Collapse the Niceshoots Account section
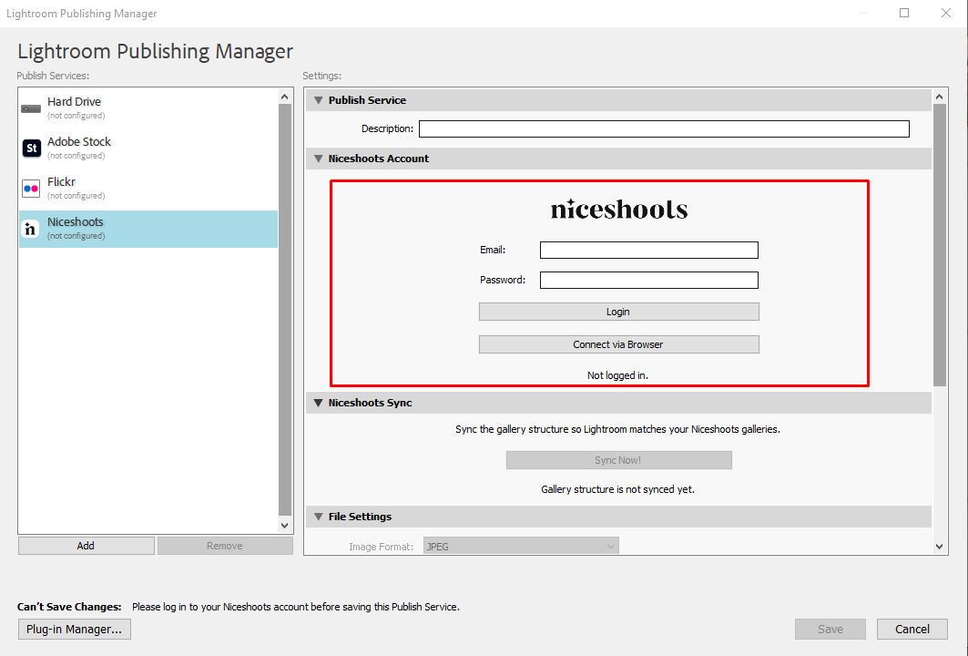 tap(319, 159)
